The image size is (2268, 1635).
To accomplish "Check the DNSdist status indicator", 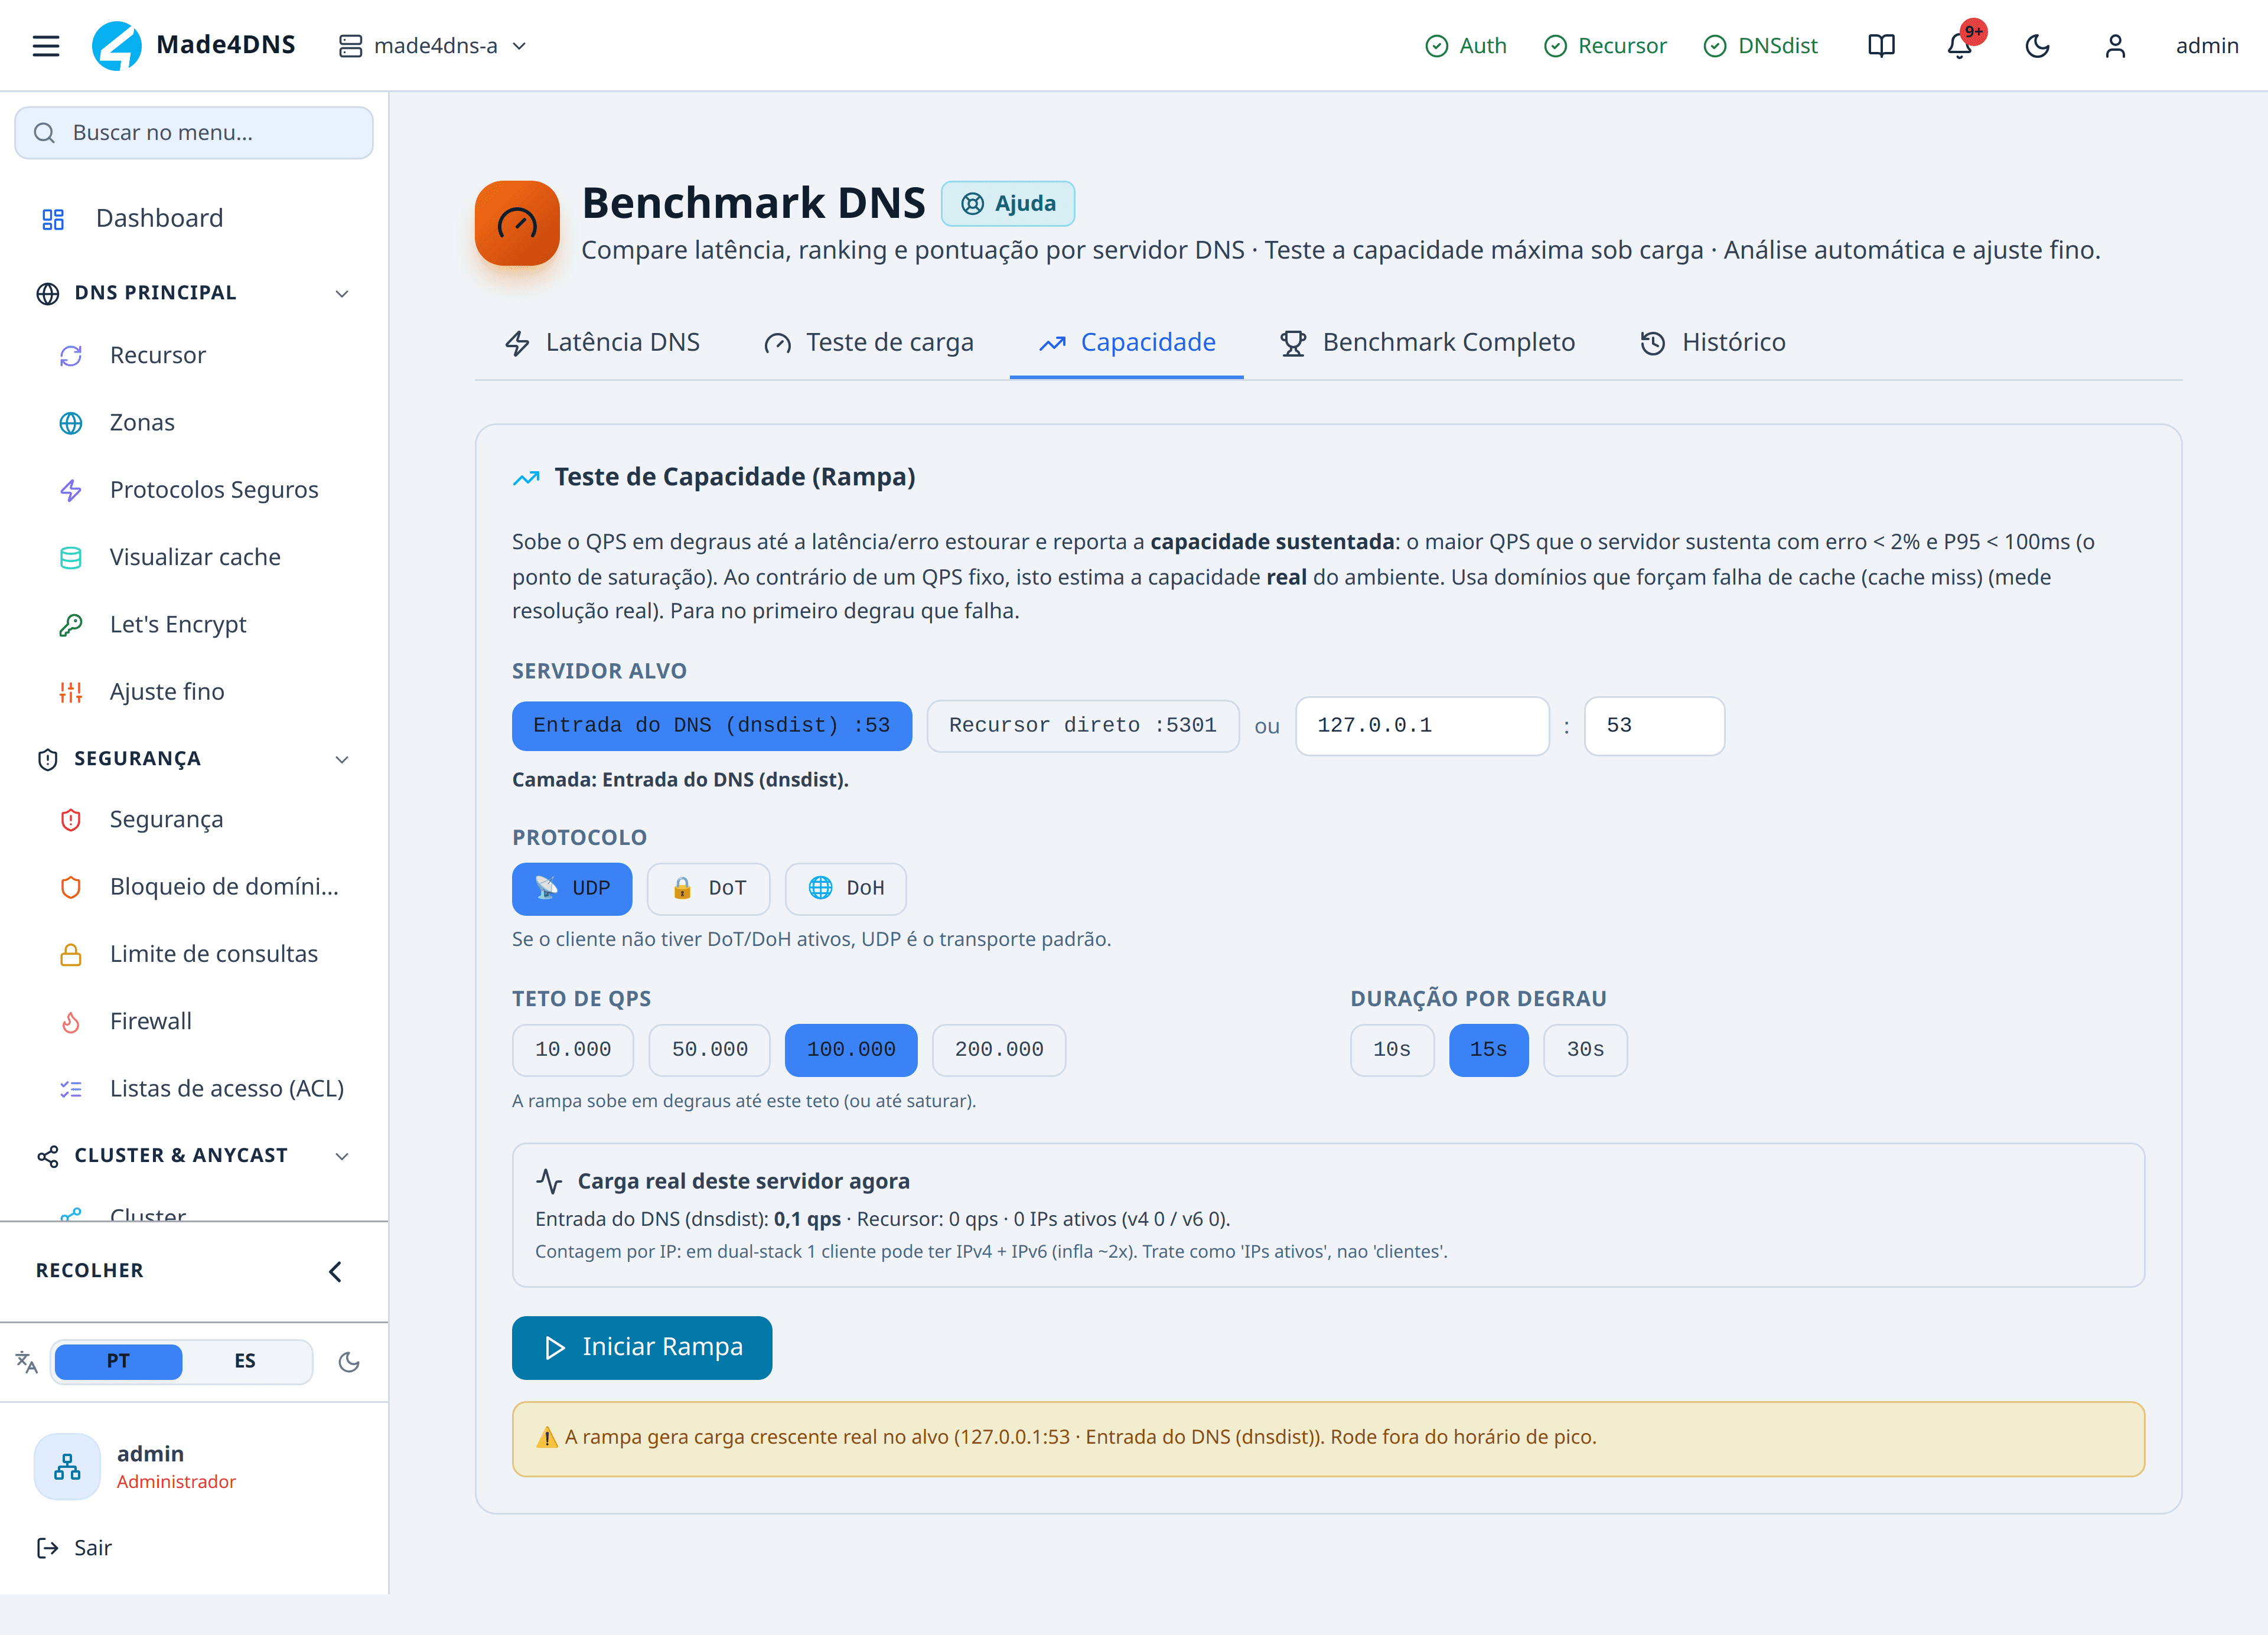I will [x=1760, y=46].
